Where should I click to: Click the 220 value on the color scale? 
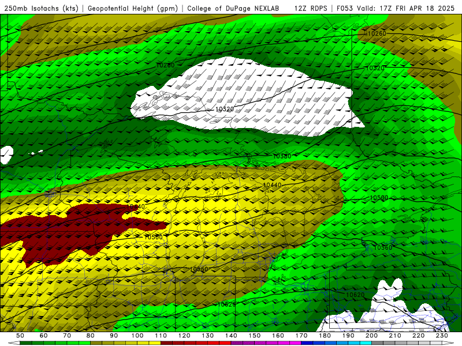pos(419,336)
